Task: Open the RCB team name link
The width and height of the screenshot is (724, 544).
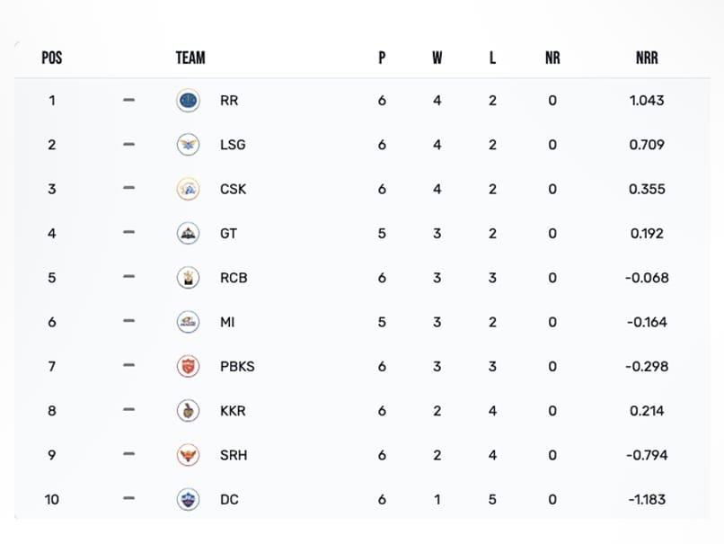Action: 234,278
